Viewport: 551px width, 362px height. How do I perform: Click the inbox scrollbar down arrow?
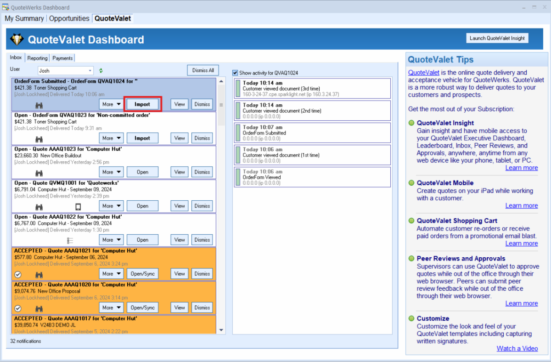tap(221, 330)
